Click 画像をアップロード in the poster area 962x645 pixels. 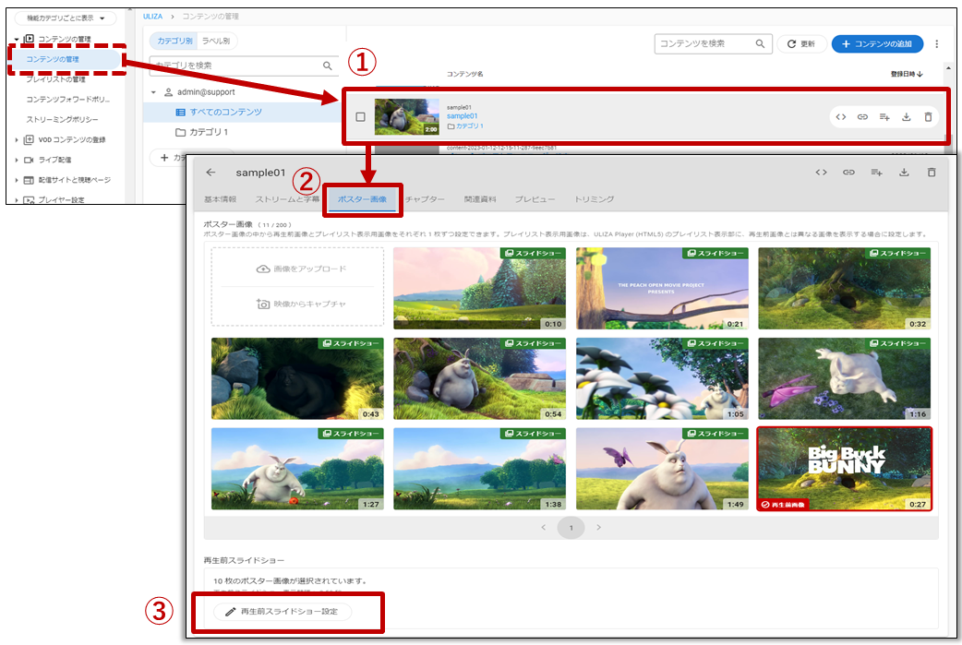(301, 269)
